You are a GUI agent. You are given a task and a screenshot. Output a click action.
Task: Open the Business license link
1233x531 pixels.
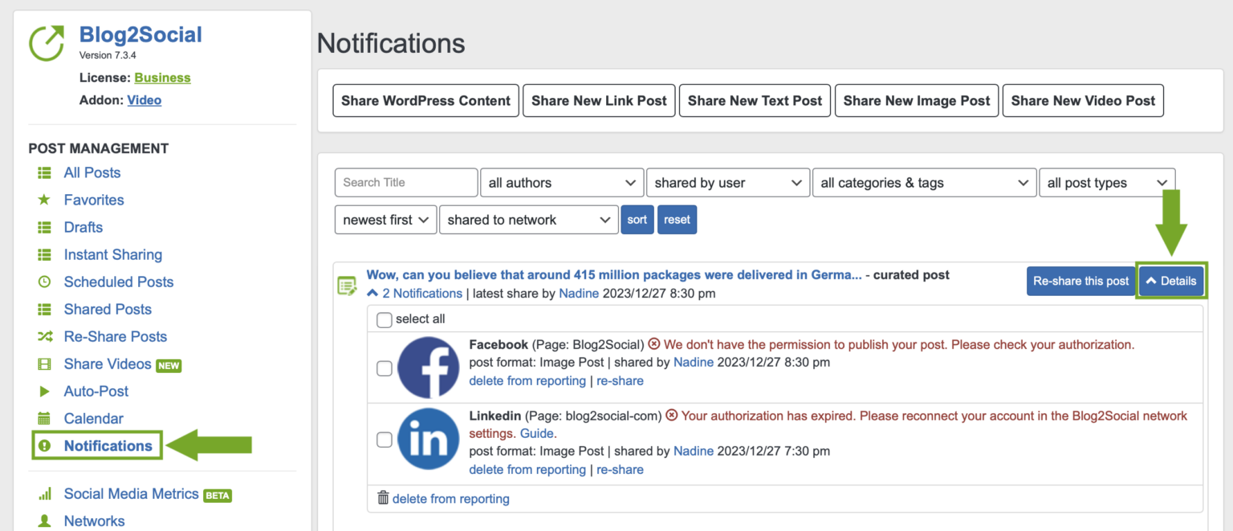[x=162, y=78]
